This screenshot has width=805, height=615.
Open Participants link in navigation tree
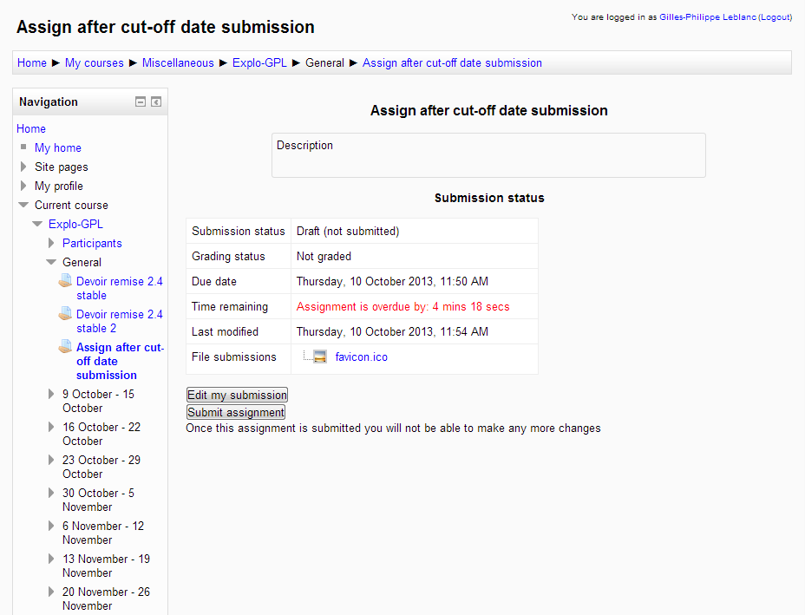point(92,243)
